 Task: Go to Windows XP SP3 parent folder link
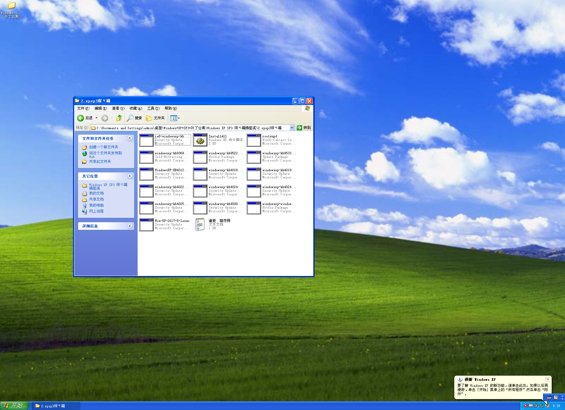point(108,186)
